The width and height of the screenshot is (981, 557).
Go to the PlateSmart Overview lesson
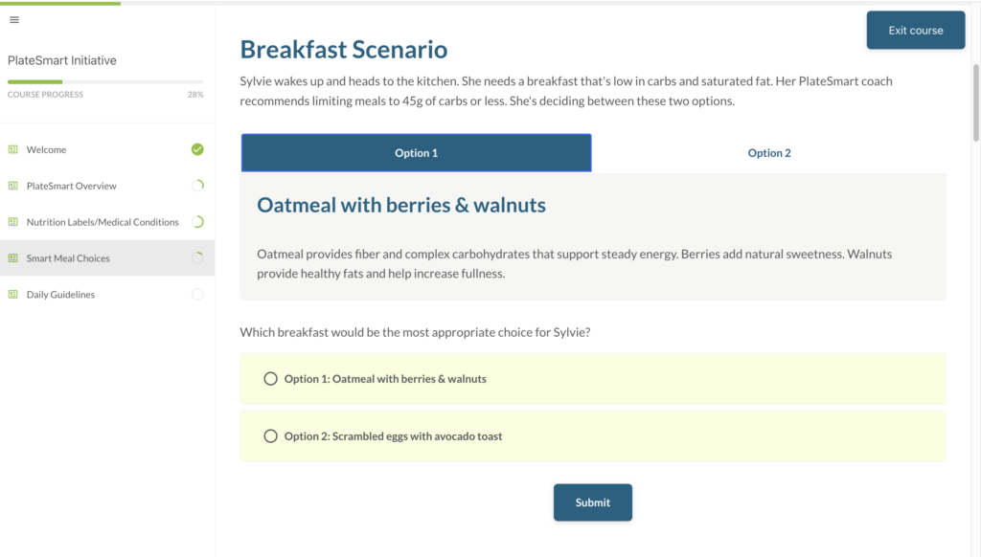(71, 186)
